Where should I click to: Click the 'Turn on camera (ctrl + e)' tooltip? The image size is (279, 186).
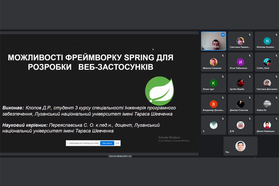120,156
